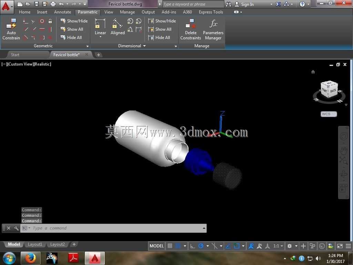Open the annotation scale 1:1 dropdown
This screenshot has height=265, width=353.
pyautogui.click(x=278, y=246)
